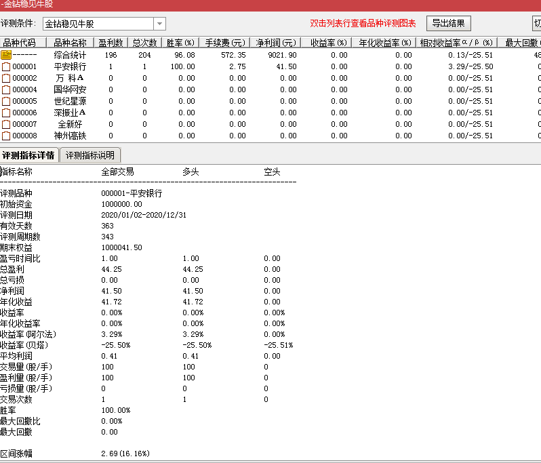Select the 平安银行 row name
The height and width of the screenshot is (463, 541).
coord(70,67)
